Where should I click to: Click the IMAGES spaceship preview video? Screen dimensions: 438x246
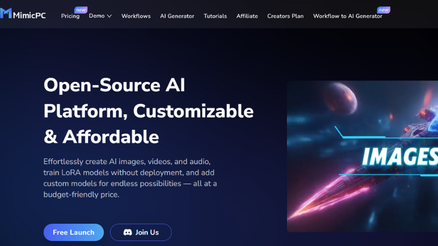point(362,156)
